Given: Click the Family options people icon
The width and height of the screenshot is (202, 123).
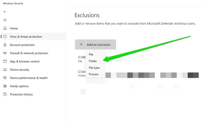Looking at the screenshot, I should click(5, 86).
